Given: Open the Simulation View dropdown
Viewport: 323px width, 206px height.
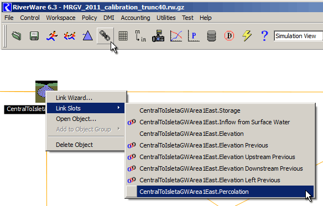Looking at the screenshot, I should [298, 36].
